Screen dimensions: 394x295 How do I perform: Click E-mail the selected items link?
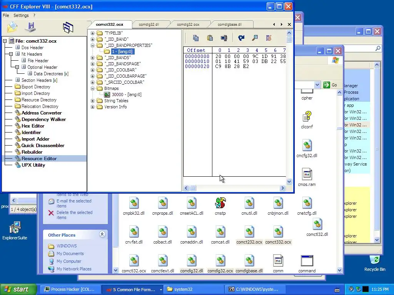tap(74, 204)
